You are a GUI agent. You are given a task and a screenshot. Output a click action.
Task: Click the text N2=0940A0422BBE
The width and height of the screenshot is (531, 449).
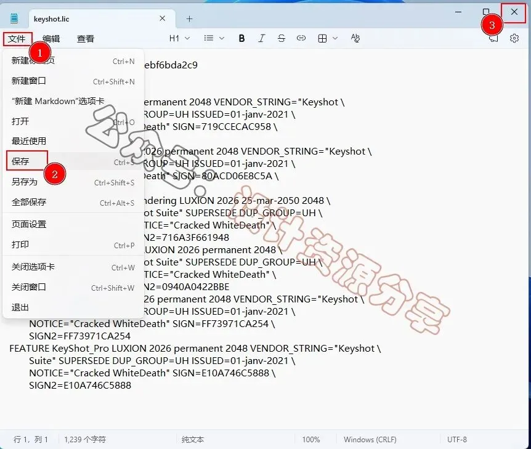tap(186, 287)
